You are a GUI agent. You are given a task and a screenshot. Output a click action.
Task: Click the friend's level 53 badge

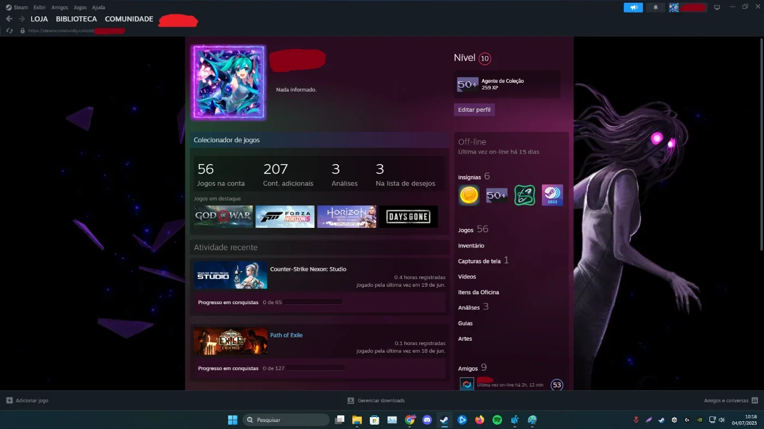pyautogui.click(x=557, y=385)
